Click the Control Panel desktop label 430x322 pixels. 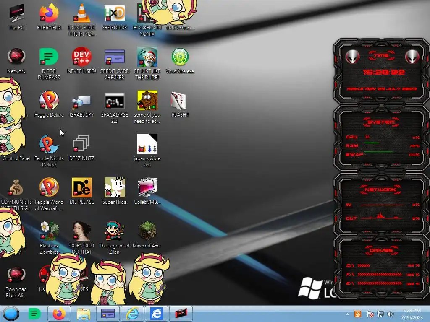16,158
